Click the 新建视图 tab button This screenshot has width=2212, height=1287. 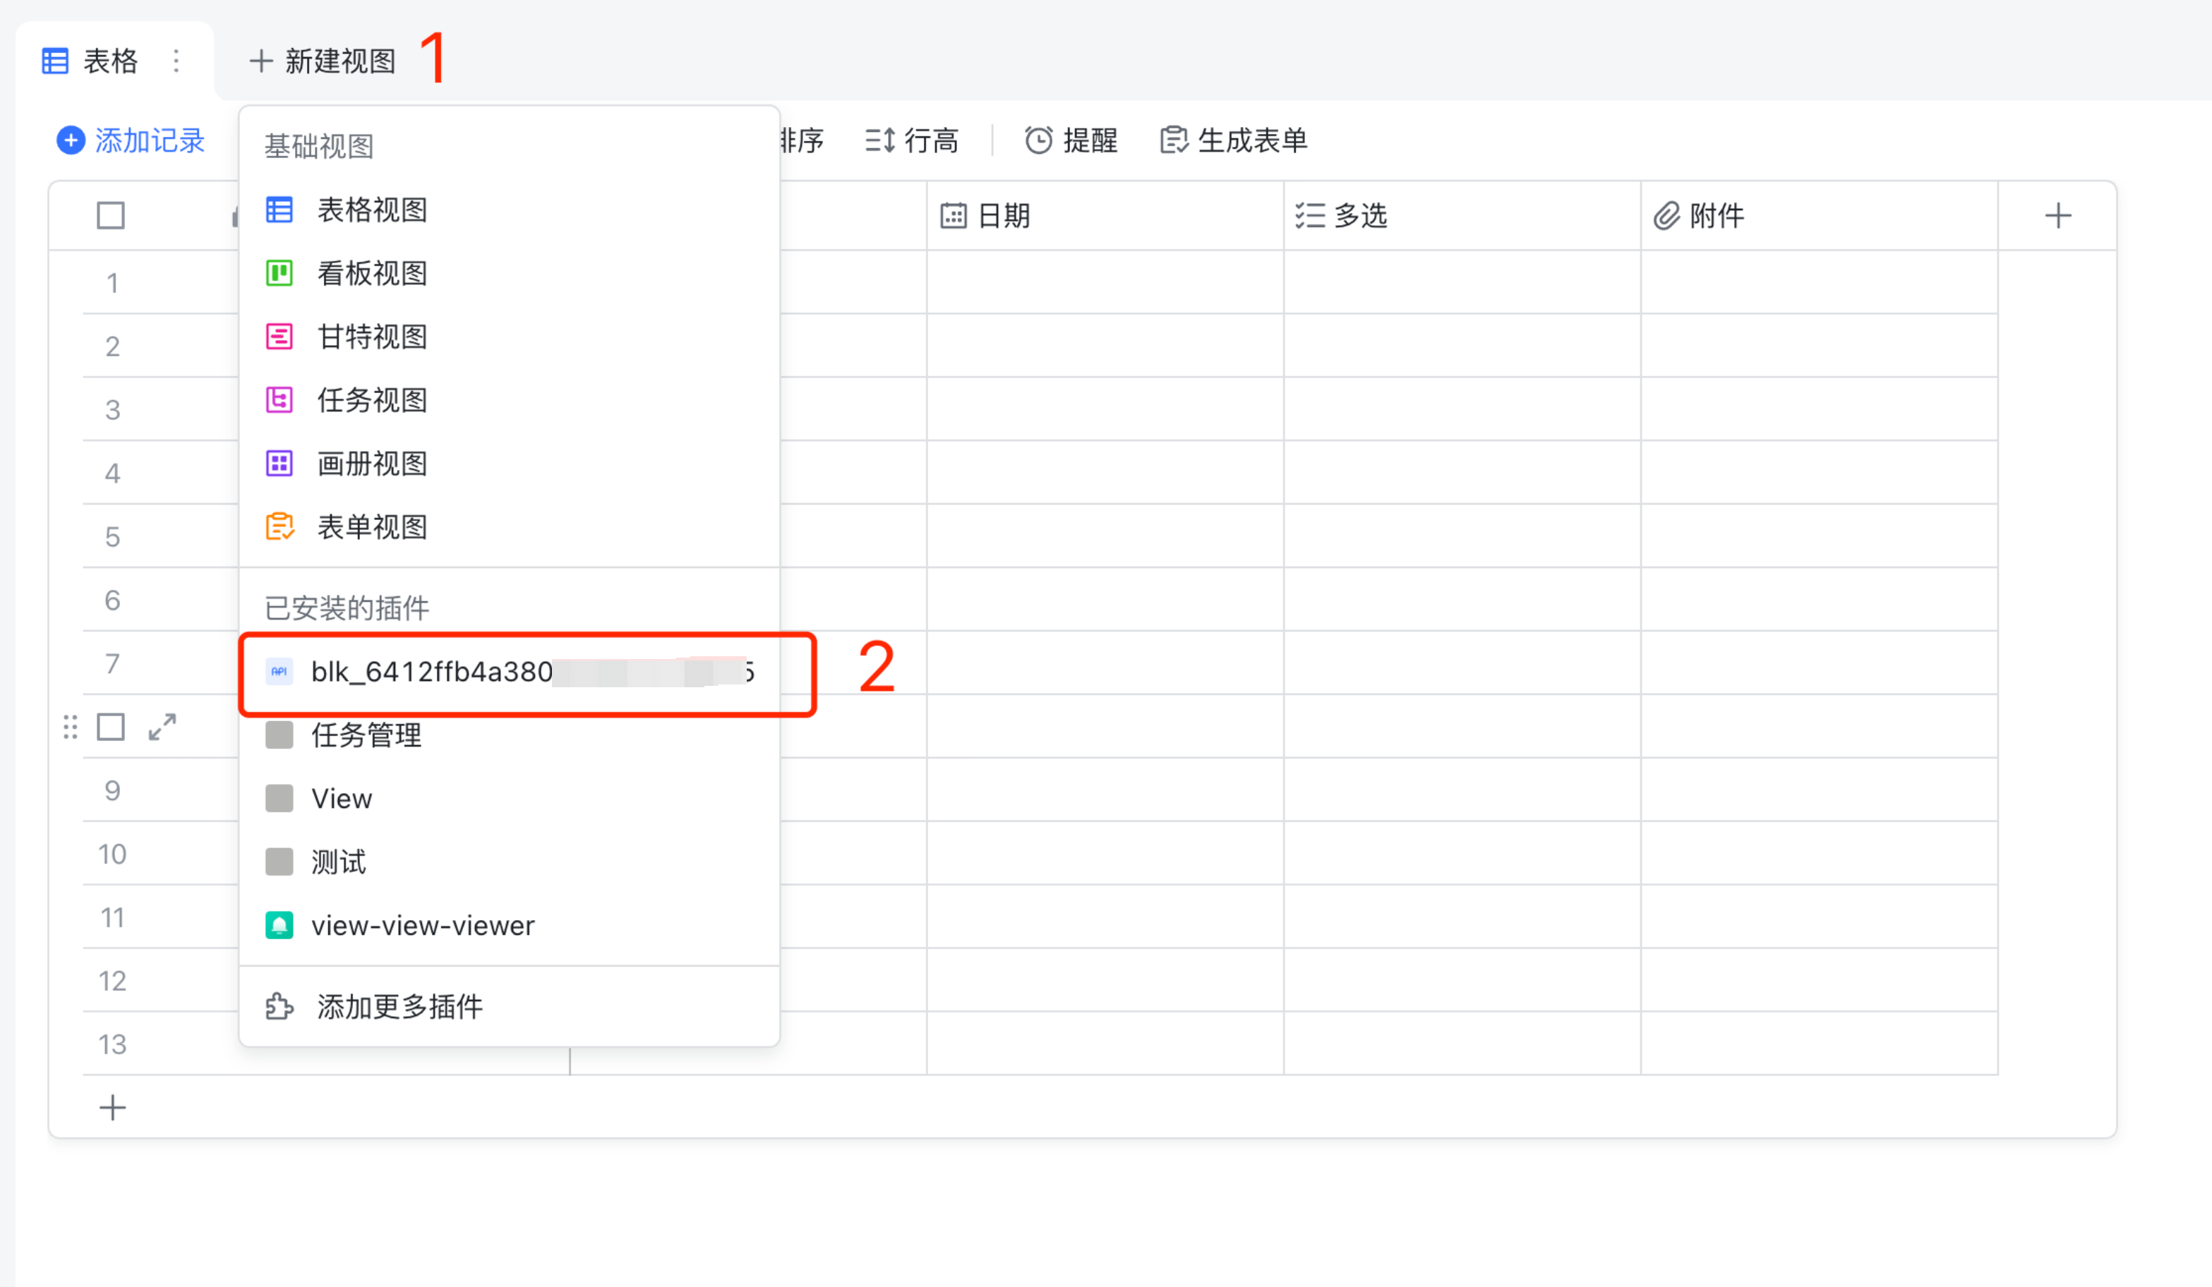click(323, 61)
